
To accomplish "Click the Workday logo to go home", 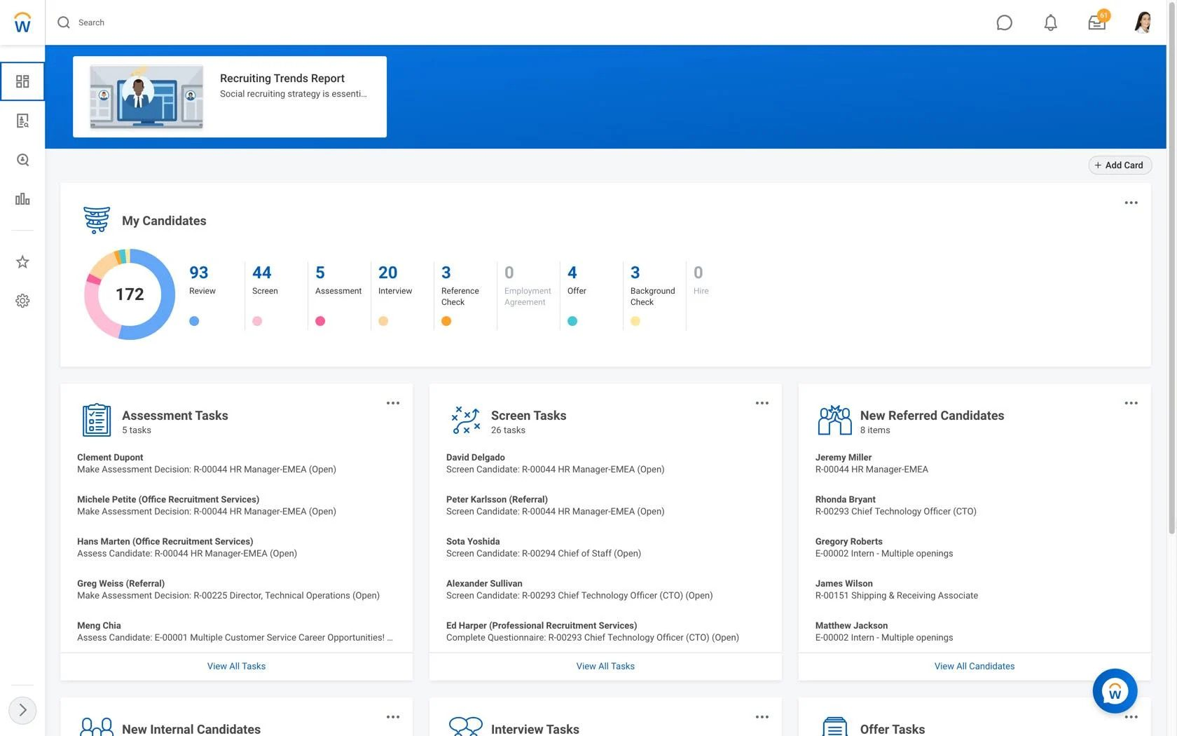I will point(22,22).
